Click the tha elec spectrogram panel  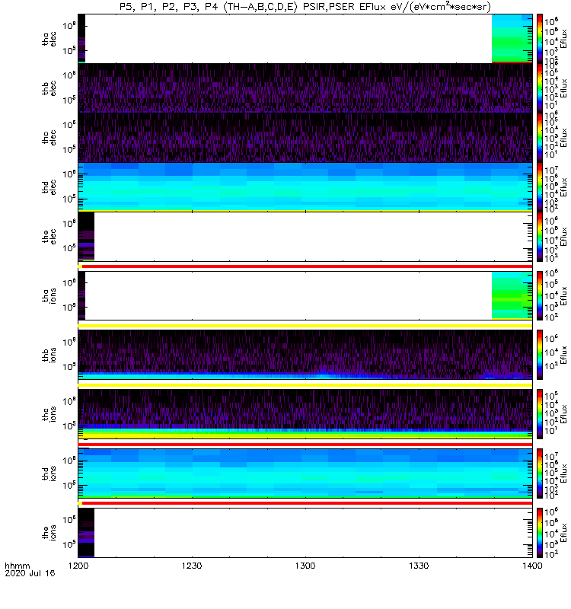coord(305,38)
